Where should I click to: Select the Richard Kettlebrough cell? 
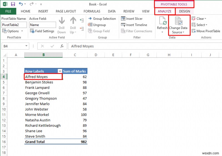(43, 125)
